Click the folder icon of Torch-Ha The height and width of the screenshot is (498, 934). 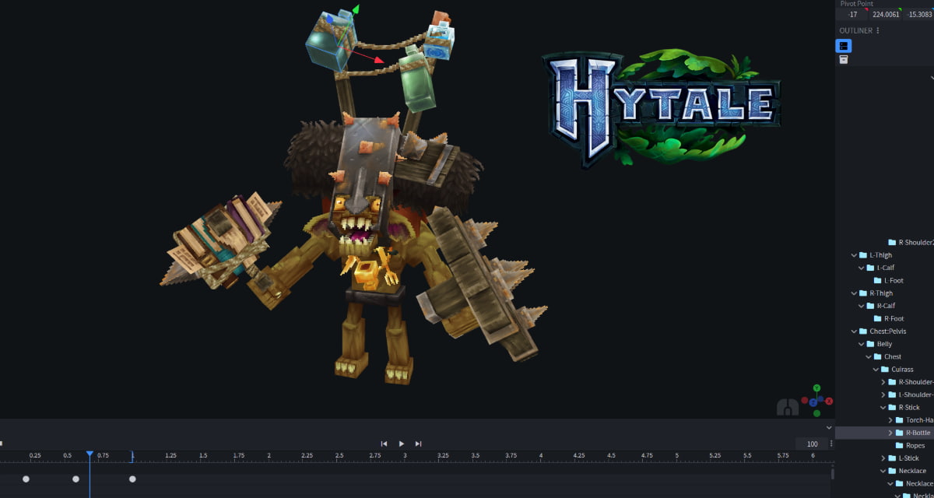pyautogui.click(x=899, y=420)
